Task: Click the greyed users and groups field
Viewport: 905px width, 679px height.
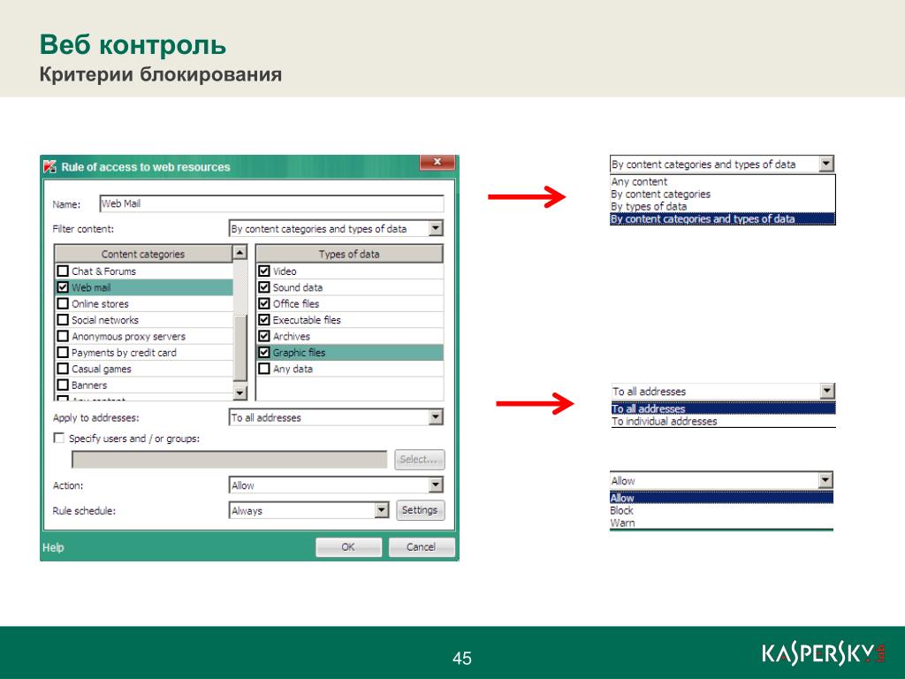Action: 229,460
